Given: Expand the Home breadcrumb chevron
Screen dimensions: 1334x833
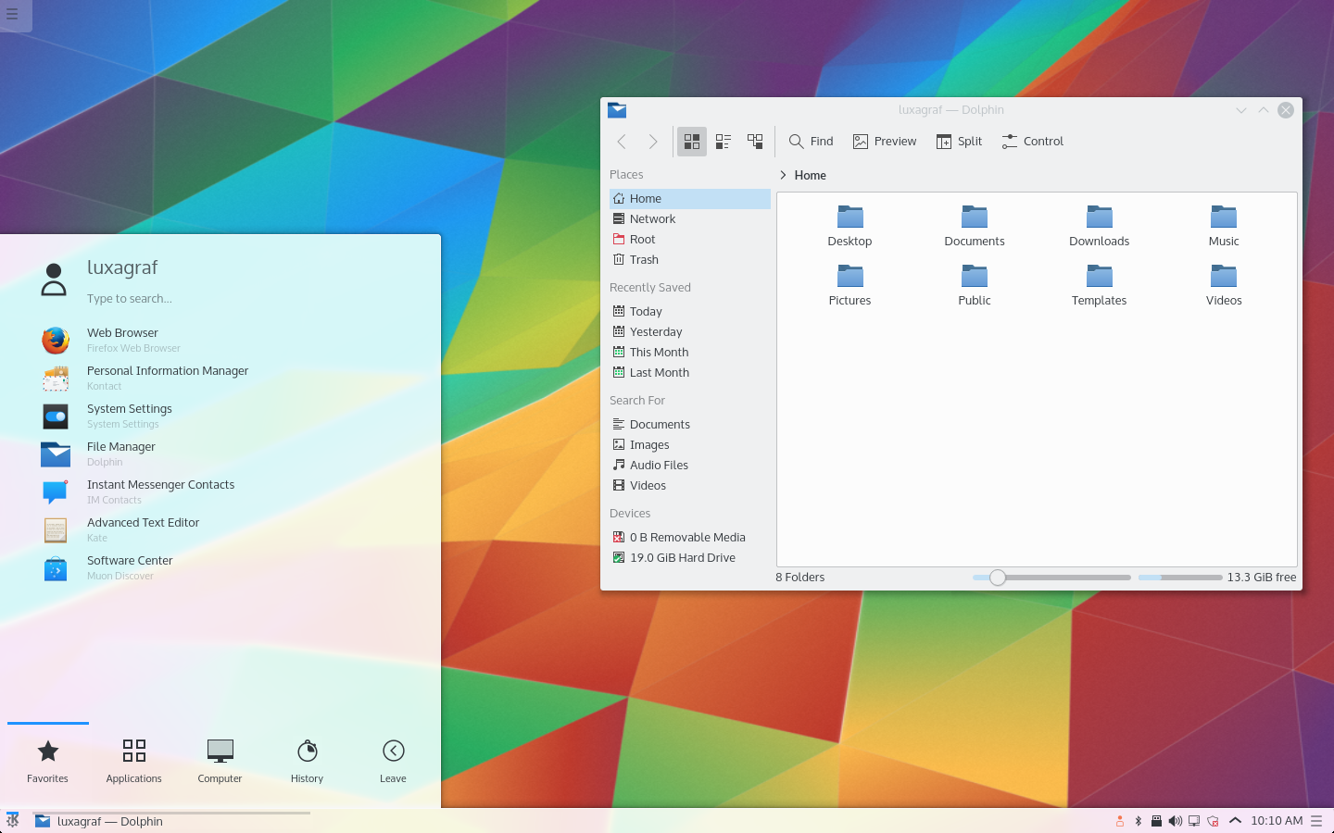Looking at the screenshot, I should (x=783, y=175).
